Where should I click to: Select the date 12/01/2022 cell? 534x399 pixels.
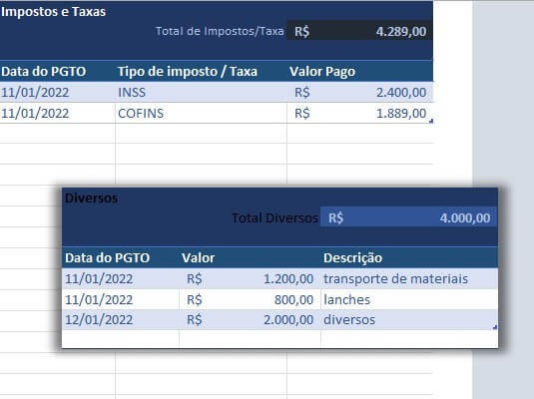[121, 319]
